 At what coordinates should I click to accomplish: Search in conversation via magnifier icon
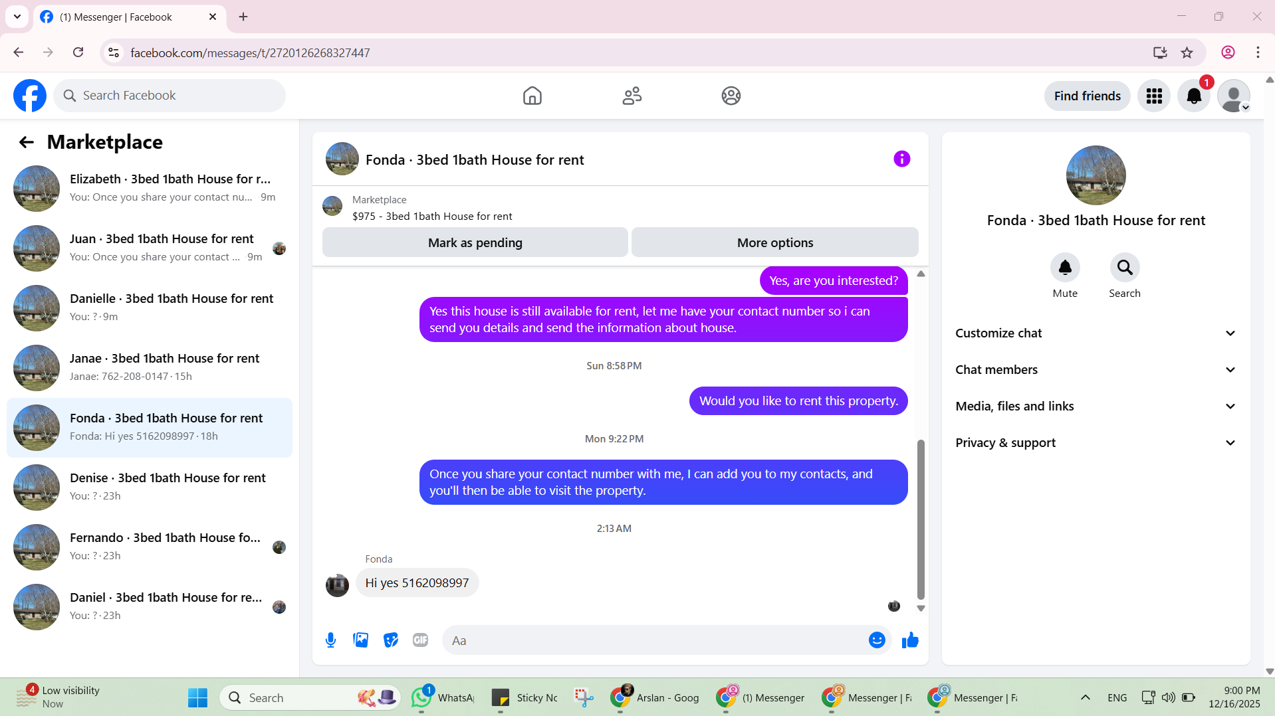1125,268
